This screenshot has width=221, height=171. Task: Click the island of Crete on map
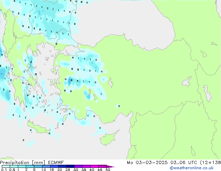(x=38, y=128)
